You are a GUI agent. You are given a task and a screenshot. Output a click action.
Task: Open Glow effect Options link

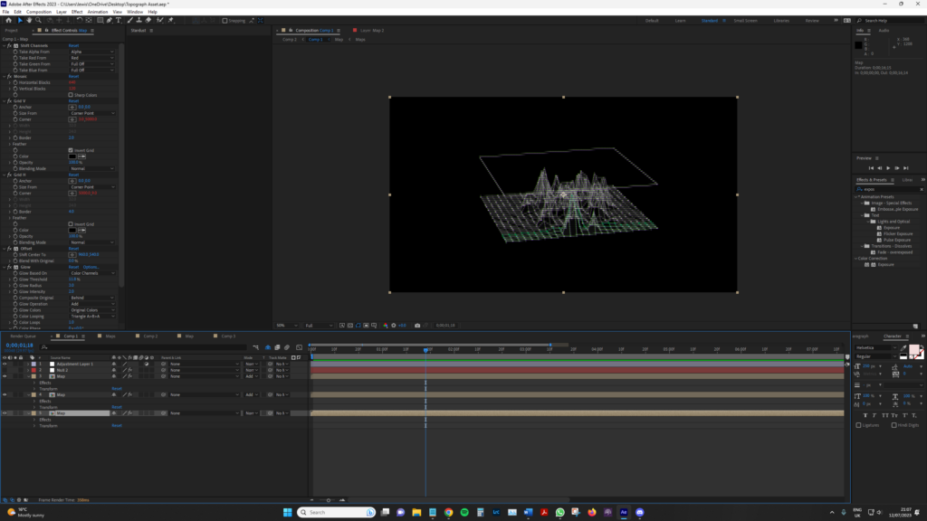(91, 267)
